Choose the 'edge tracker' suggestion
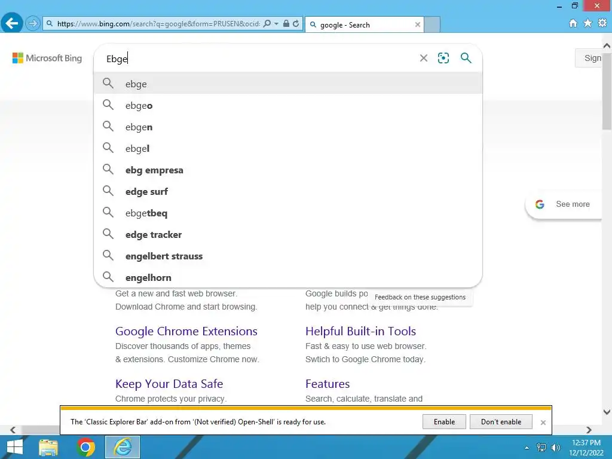 288,234
